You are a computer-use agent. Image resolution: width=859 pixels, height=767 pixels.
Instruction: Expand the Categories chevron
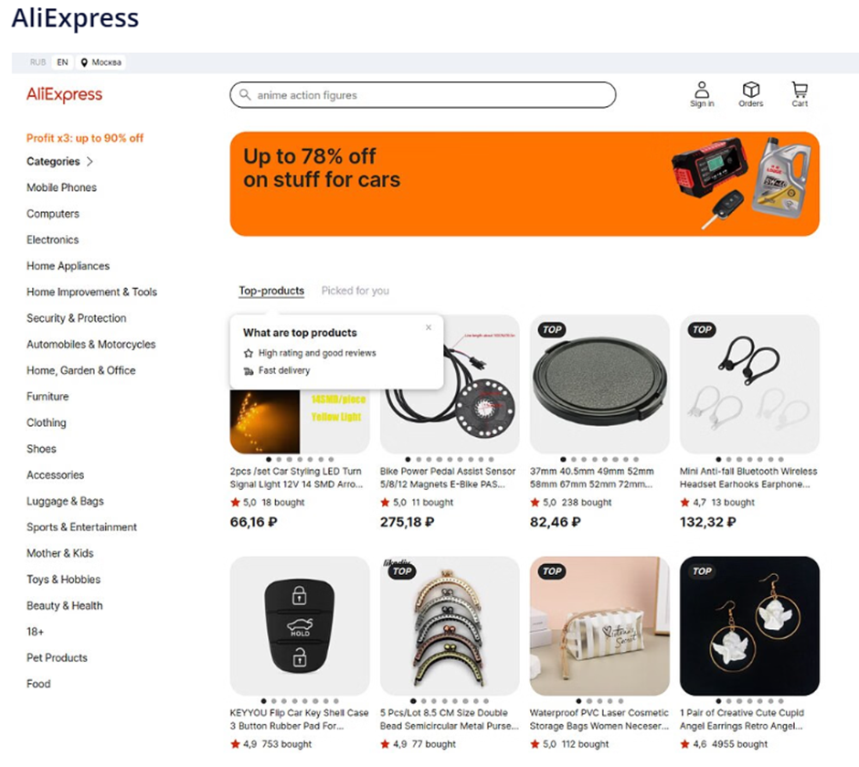pos(90,161)
